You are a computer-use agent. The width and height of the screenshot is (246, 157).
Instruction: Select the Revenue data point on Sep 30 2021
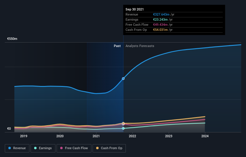coord(123,78)
